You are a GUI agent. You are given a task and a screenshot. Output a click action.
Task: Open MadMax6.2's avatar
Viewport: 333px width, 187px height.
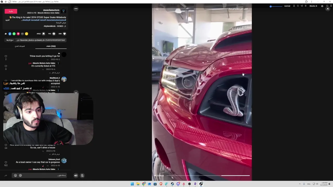coord(64,79)
